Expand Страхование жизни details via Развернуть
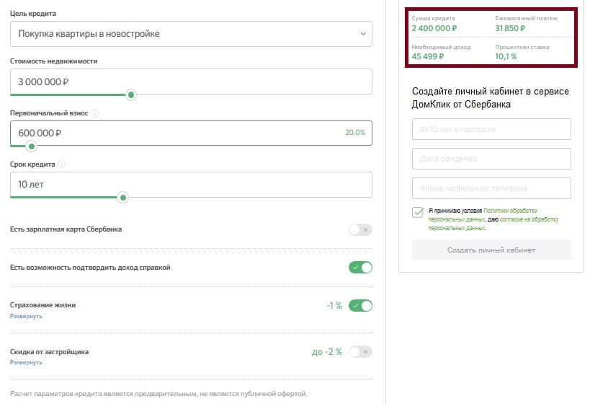 26,316
